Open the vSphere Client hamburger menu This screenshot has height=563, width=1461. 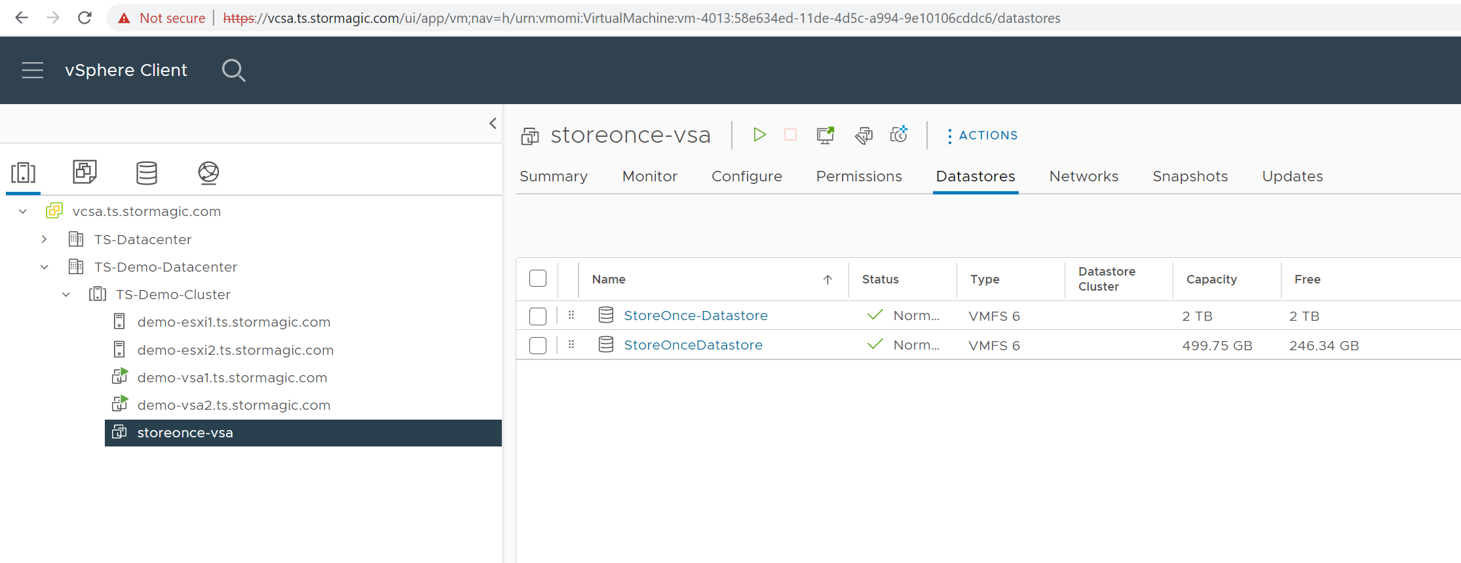coord(32,70)
